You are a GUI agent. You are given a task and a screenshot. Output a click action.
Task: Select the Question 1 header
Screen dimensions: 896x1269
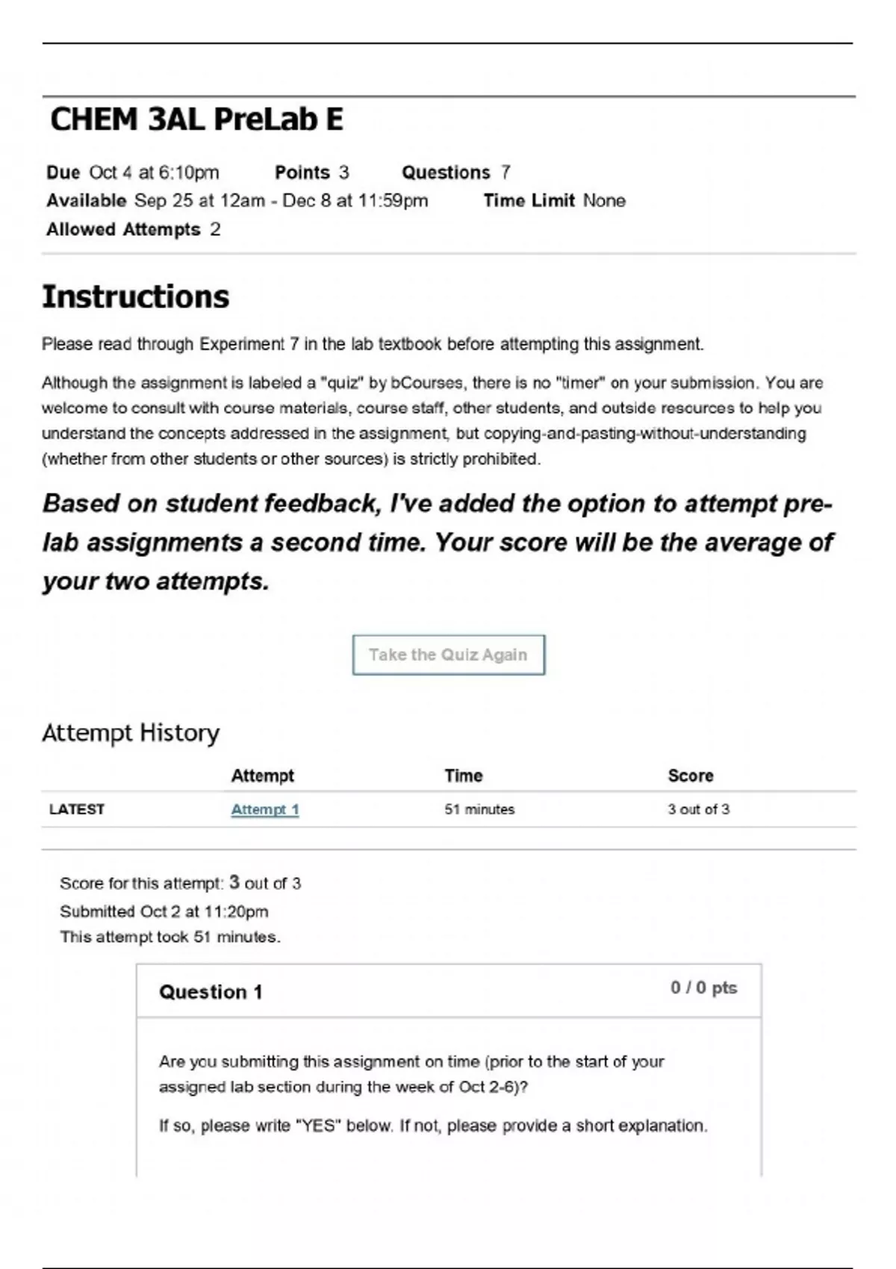click(211, 991)
